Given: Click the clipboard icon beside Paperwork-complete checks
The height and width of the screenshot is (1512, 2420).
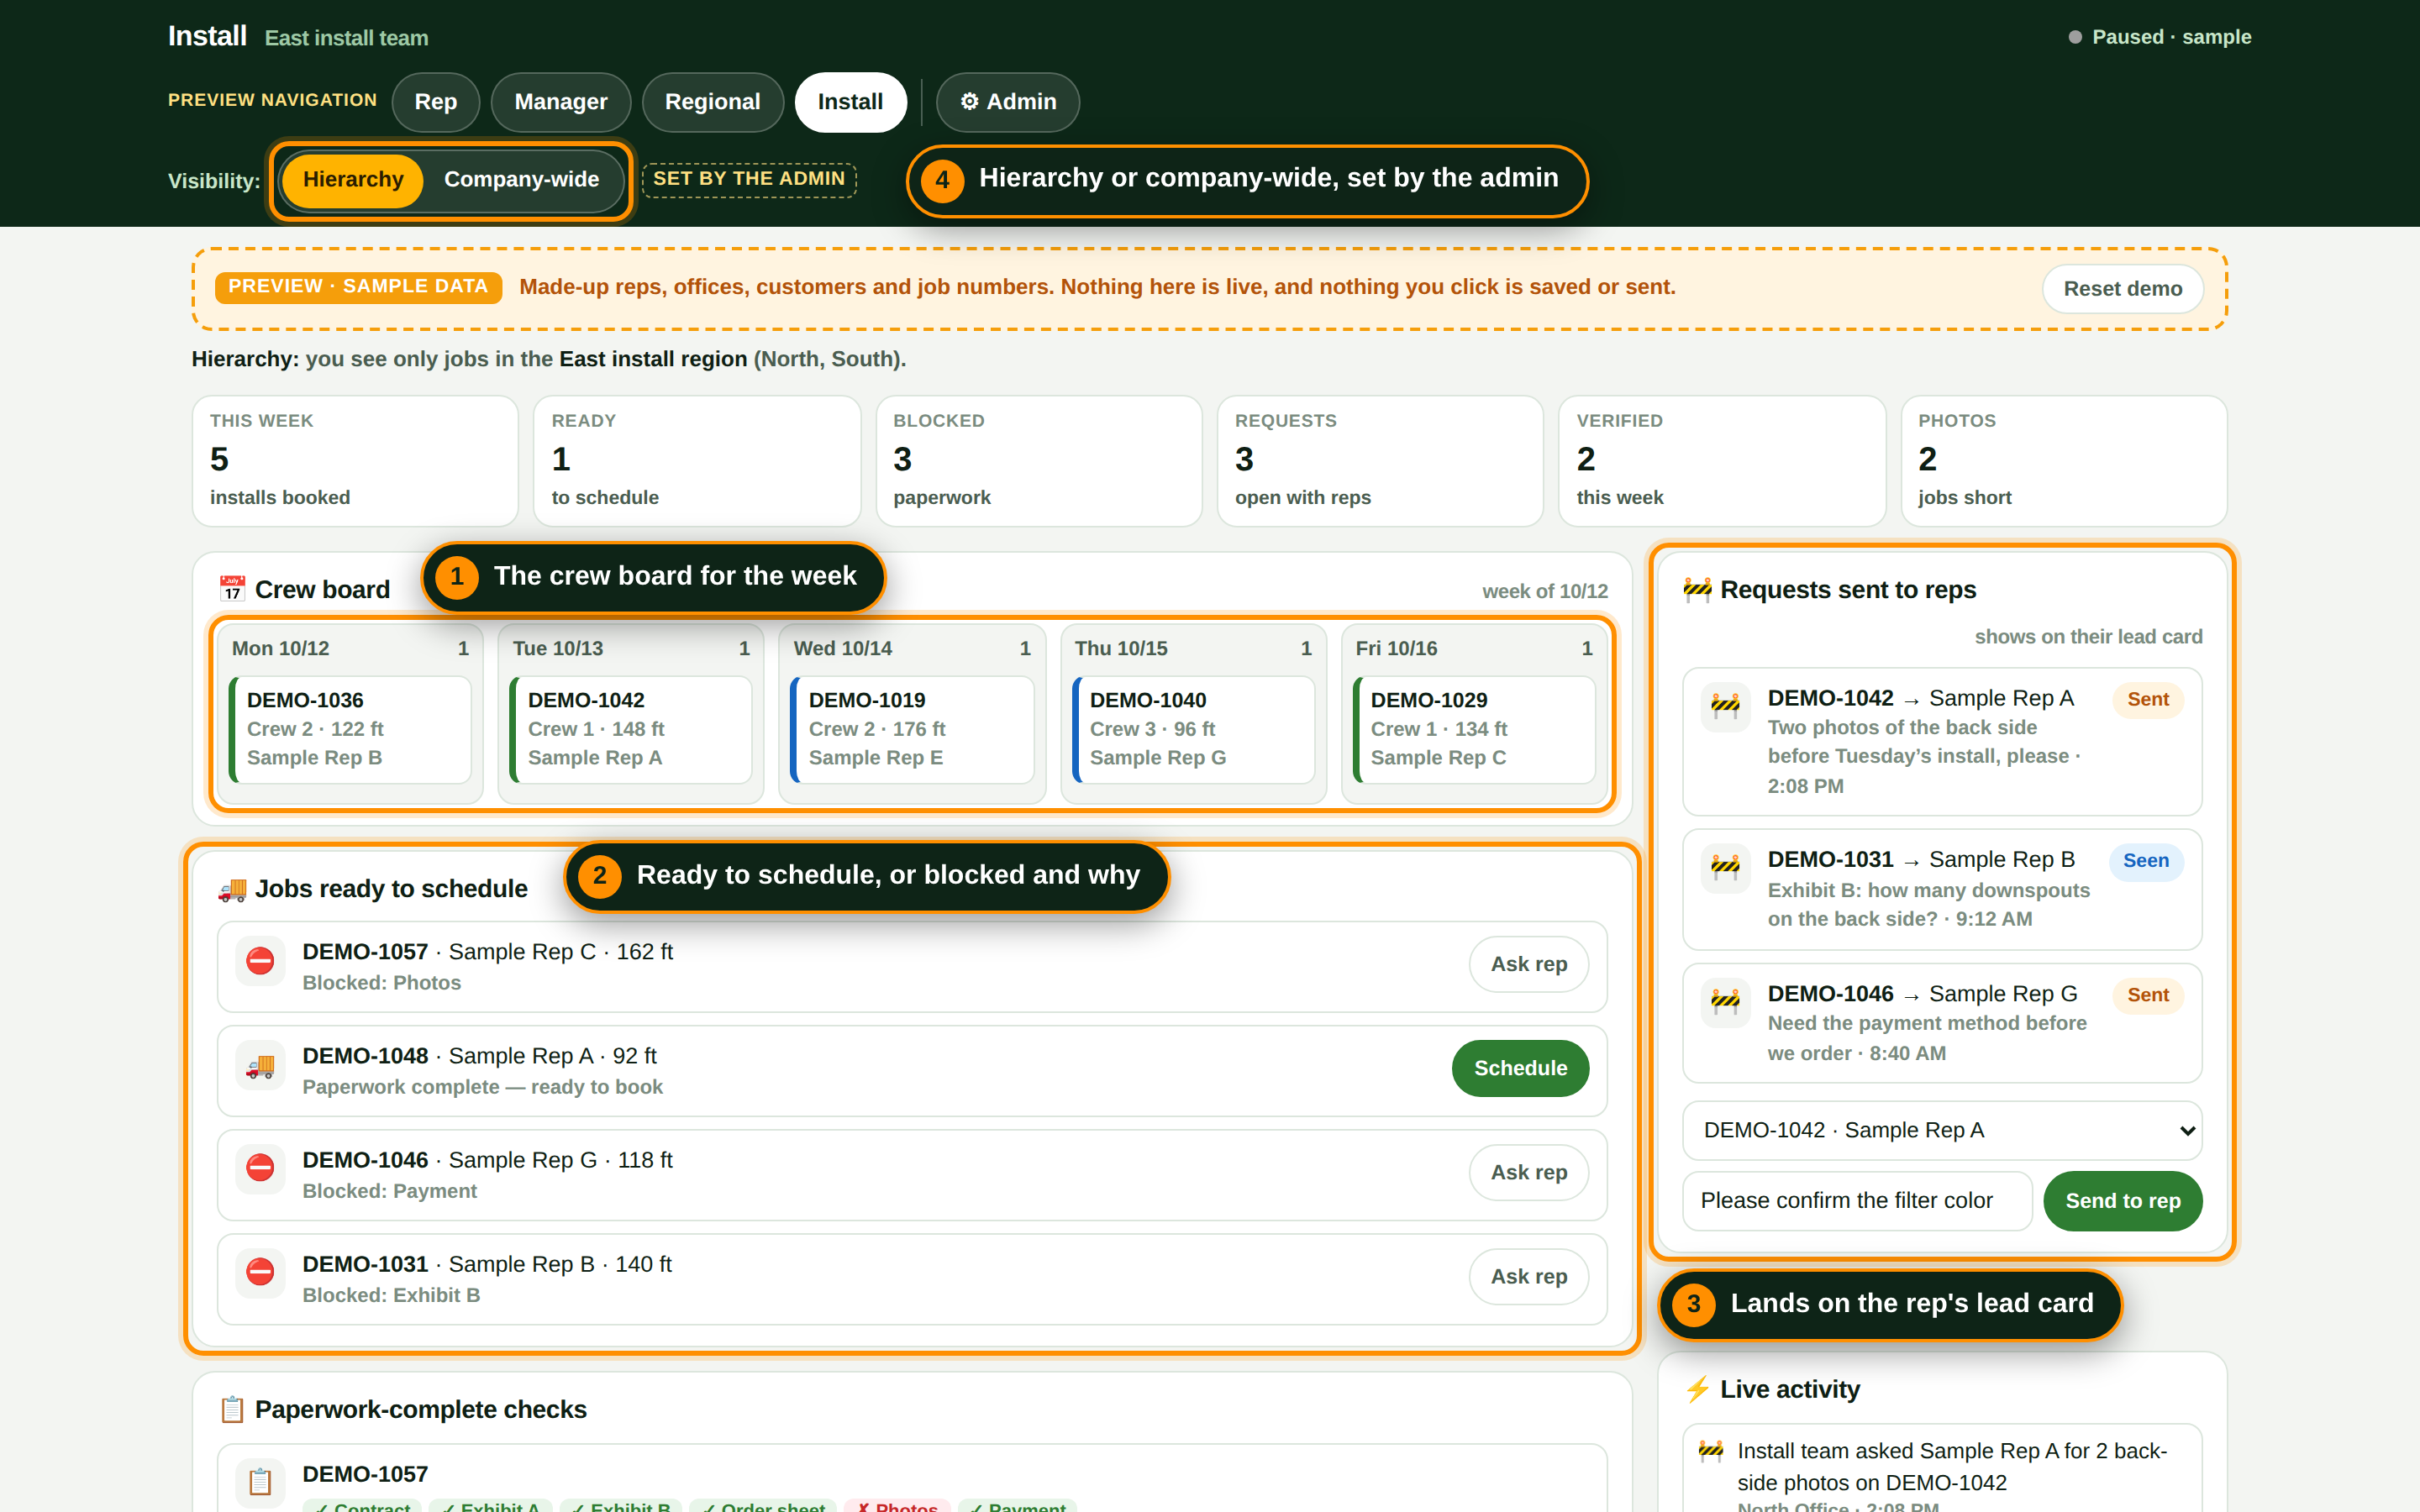Looking at the screenshot, I should click(232, 1409).
